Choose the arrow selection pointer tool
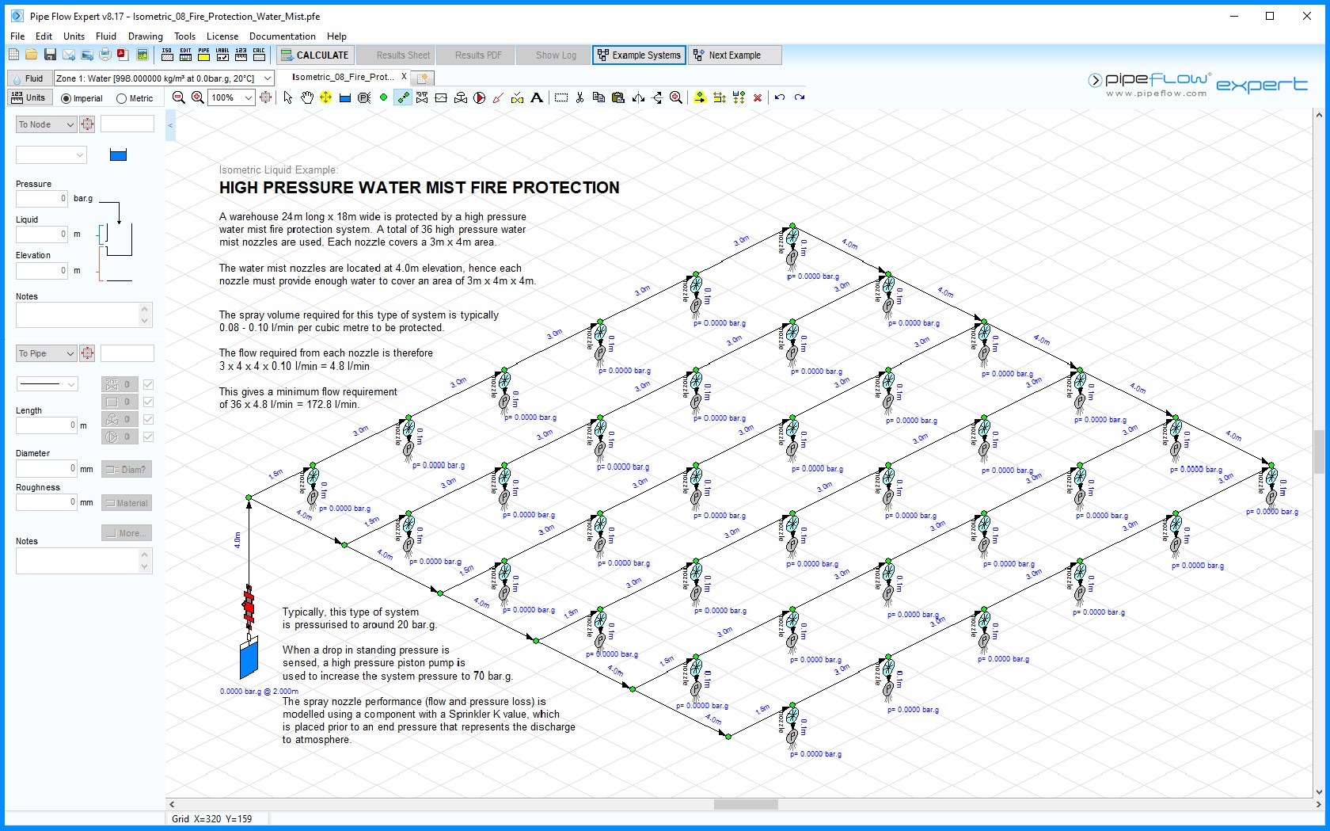This screenshot has width=1330, height=831. tap(288, 97)
